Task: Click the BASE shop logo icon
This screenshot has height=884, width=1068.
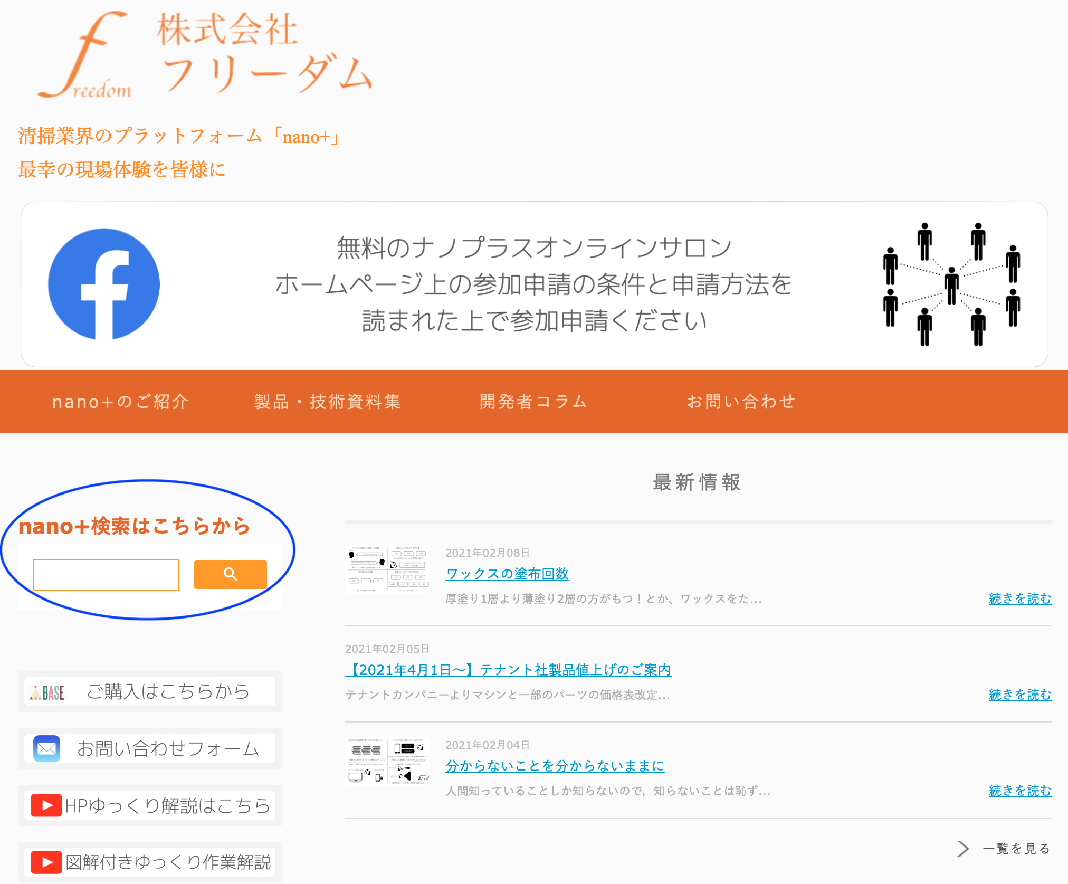Action: [47, 692]
